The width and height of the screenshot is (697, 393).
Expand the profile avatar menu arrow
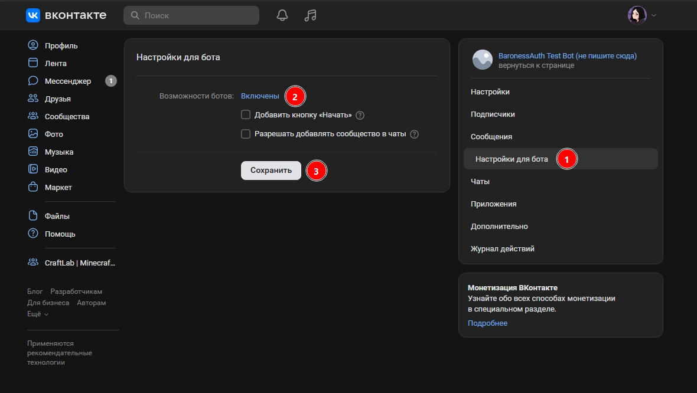click(x=654, y=15)
